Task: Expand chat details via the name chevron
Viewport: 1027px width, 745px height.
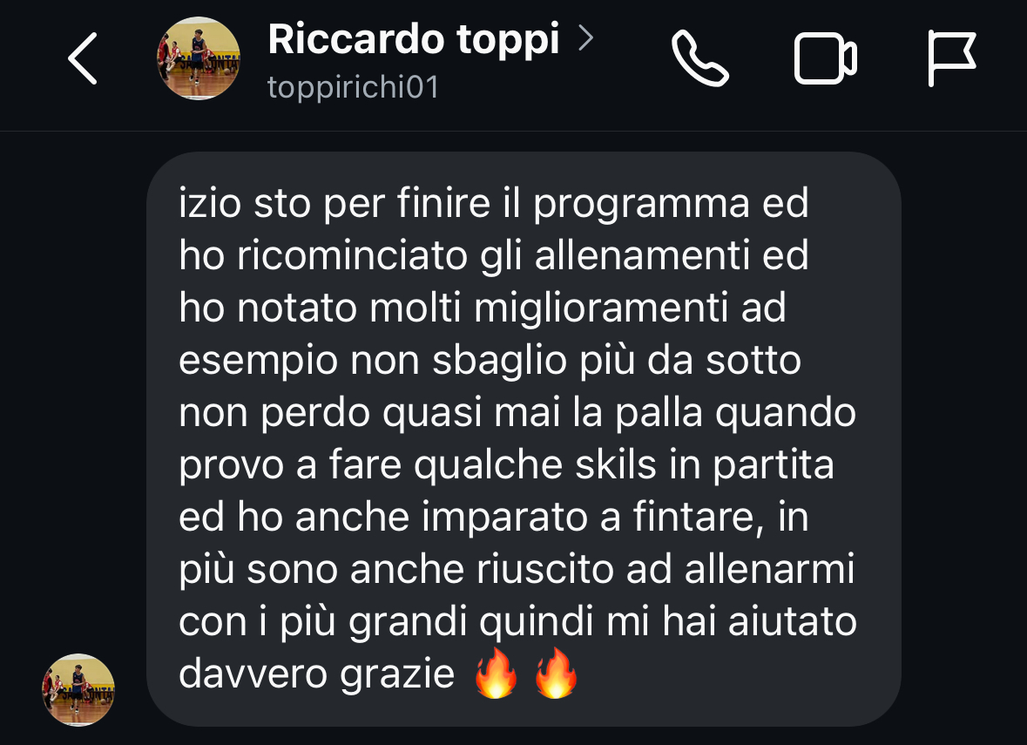Action: point(585,38)
